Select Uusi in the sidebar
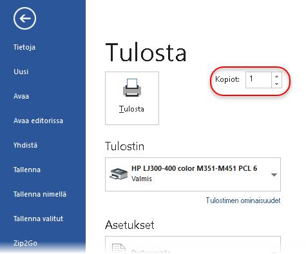 click(x=21, y=72)
